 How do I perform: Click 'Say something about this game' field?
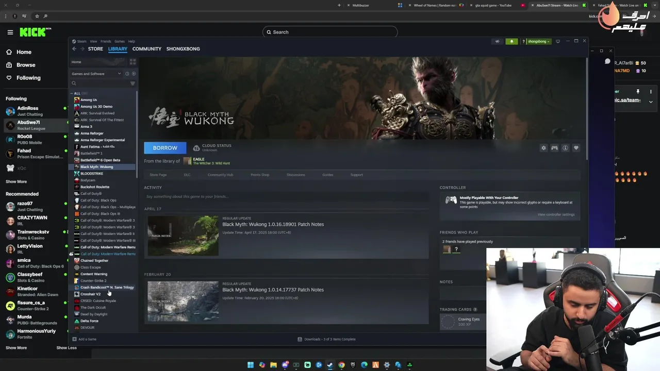286,196
